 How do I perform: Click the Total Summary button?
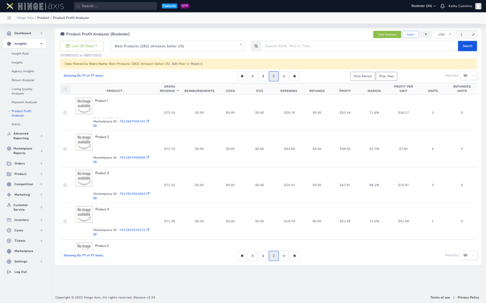coord(387,34)
